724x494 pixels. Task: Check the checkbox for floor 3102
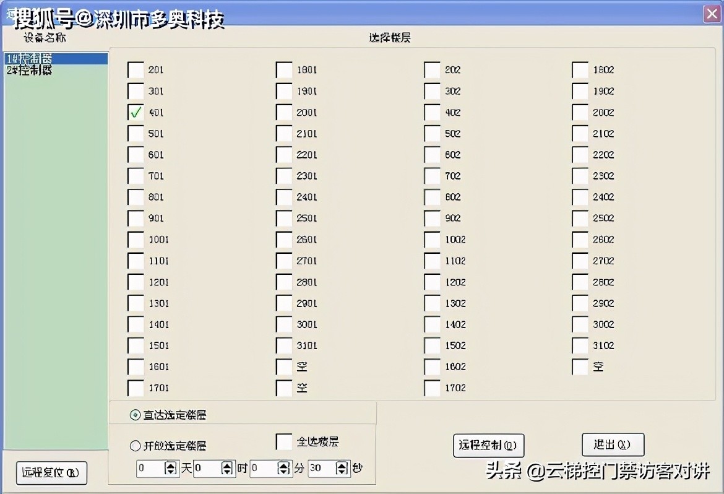click(579, 345)
